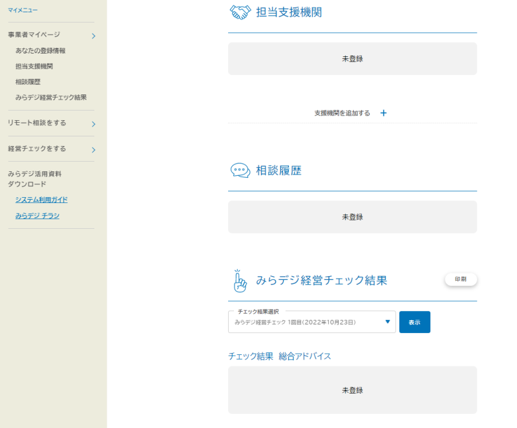The width and height of the screenshot is (517, 428).
Task: Open みらデジ経営チェック結果 from the sidebar
Action: pos(51,97)
